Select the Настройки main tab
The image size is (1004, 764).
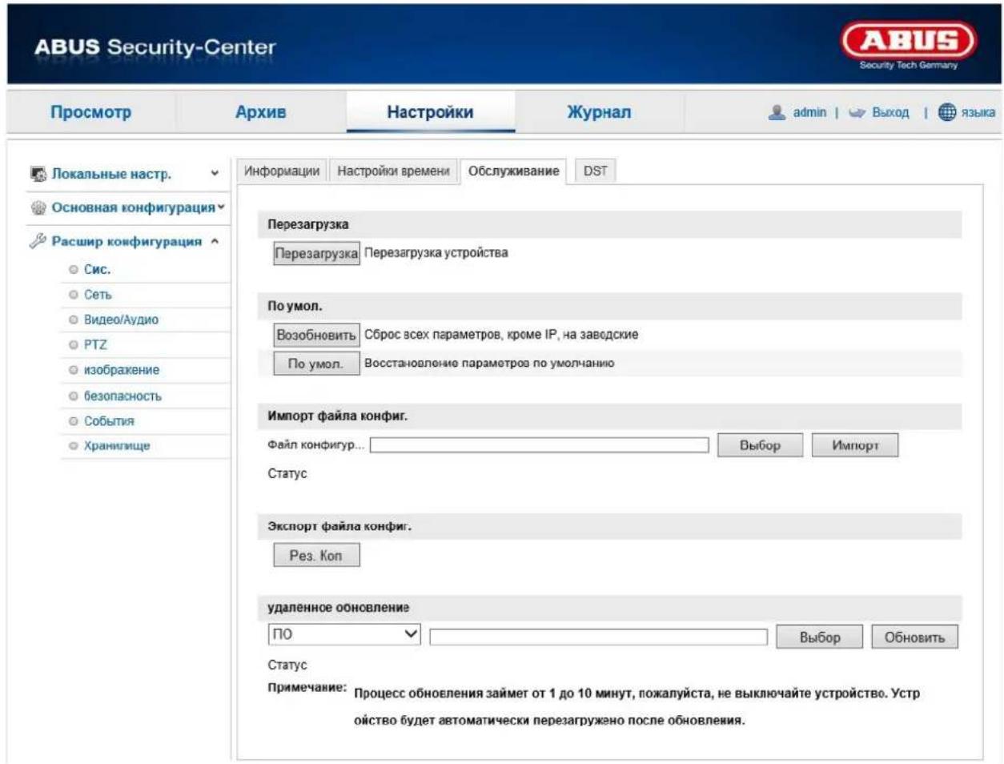click(430, 112)
